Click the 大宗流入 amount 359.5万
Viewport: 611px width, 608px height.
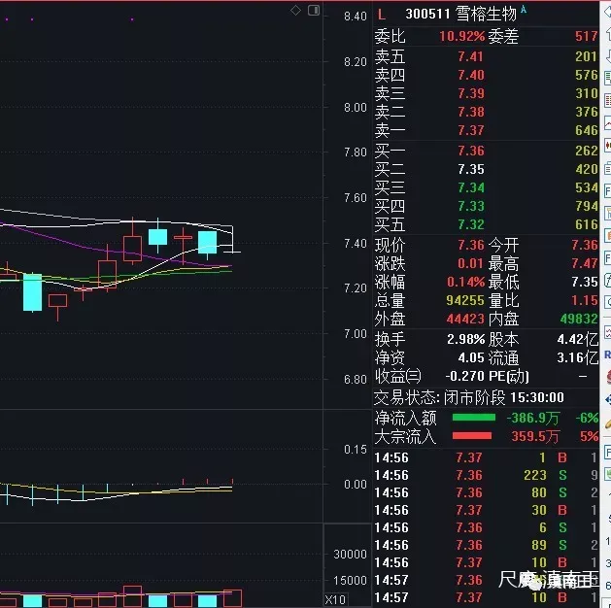coord(535,437)
